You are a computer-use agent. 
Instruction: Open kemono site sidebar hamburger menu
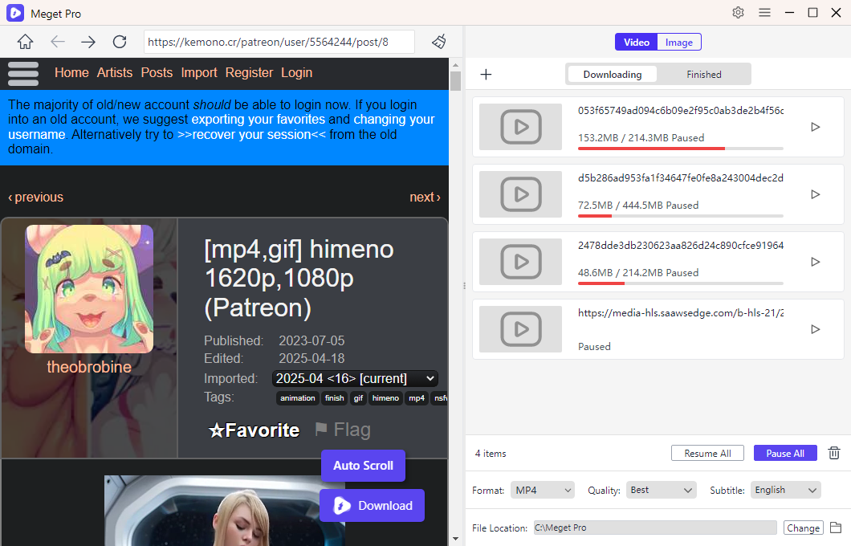(22, 73)
